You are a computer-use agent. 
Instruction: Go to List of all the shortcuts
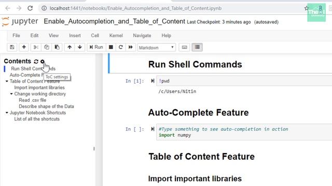point(37,119)
